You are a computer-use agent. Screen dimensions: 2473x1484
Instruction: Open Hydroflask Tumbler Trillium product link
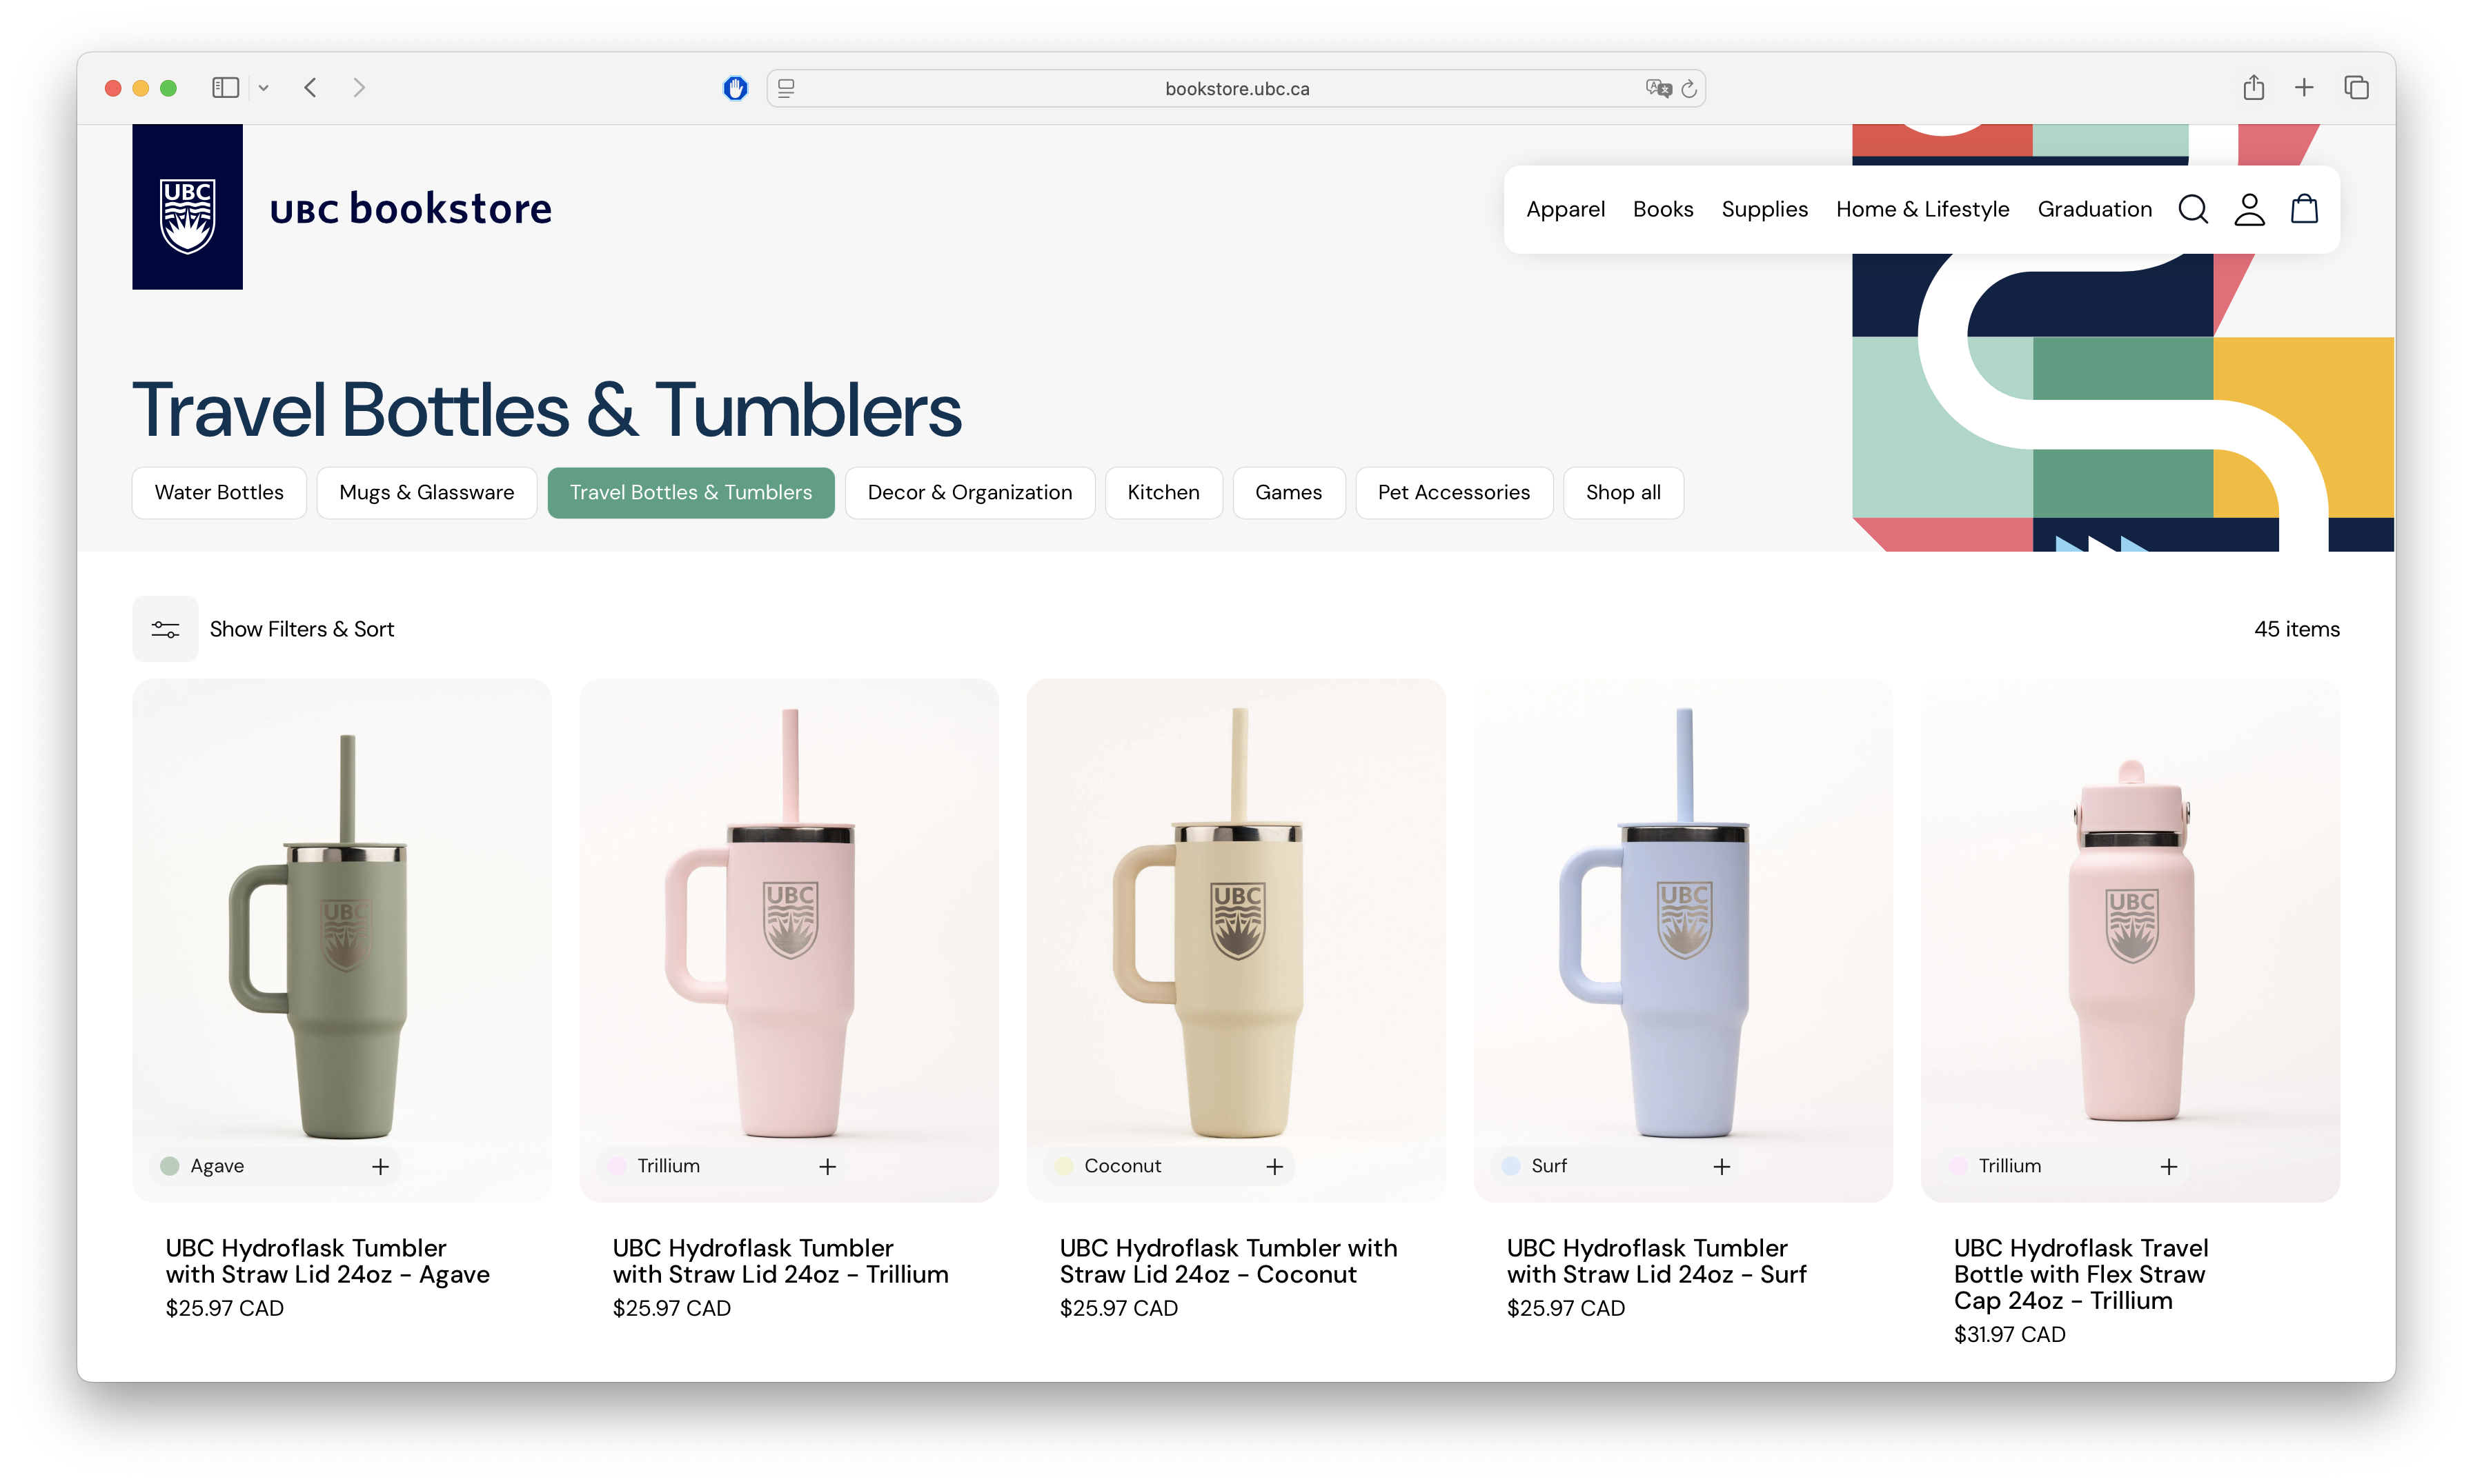[780, 1261]
